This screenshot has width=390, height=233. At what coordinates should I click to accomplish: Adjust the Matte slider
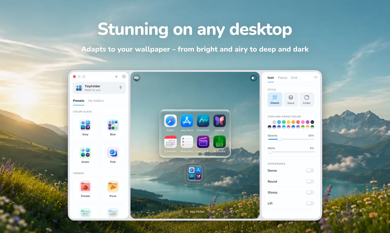click(291, 152)
